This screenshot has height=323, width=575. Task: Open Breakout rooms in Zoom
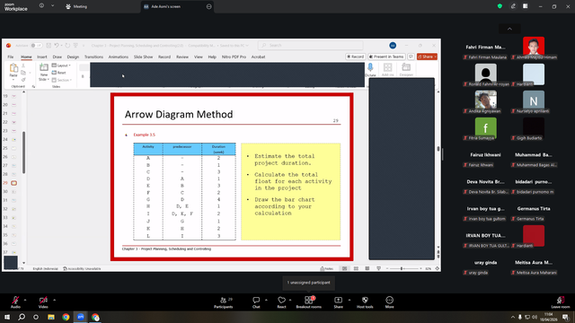pyautogui.click(x=309, y=302)
